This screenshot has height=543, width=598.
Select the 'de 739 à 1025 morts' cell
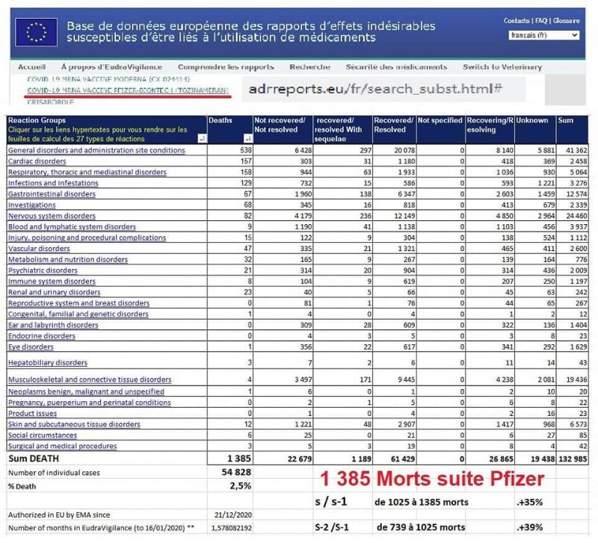click(x=421, y=528)
